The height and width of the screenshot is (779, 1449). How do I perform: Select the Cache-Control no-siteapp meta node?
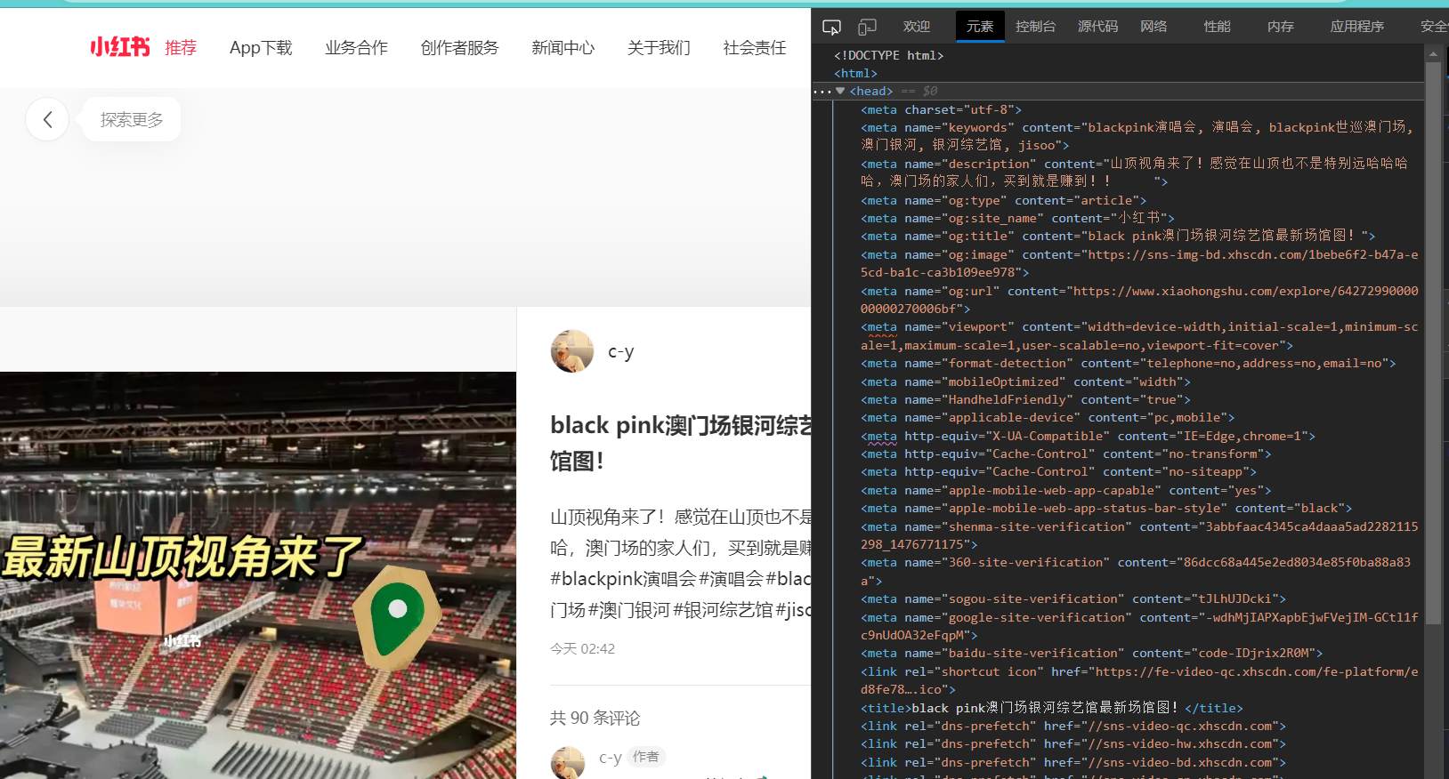pos(1058,471)
